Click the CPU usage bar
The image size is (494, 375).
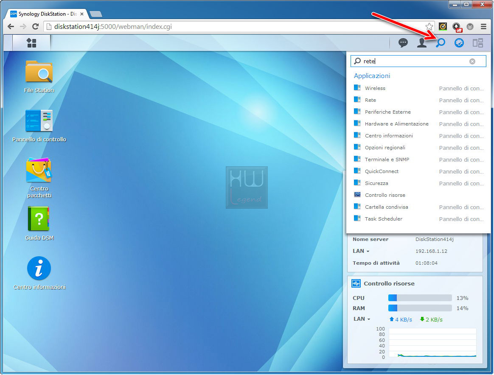point(420,298)
